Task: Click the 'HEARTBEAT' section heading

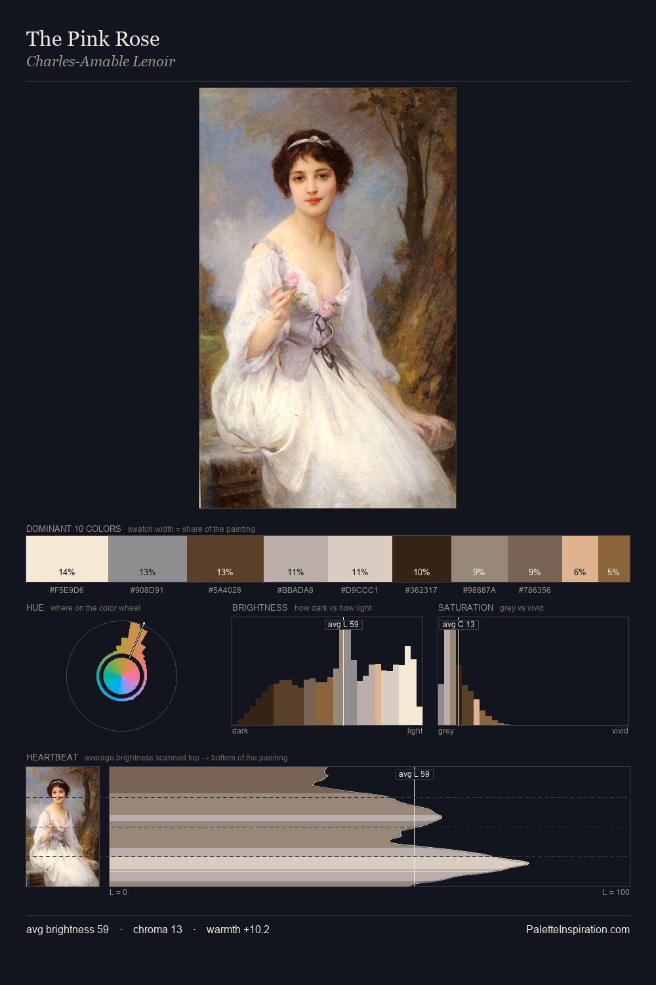Action: tap(52, 757)
